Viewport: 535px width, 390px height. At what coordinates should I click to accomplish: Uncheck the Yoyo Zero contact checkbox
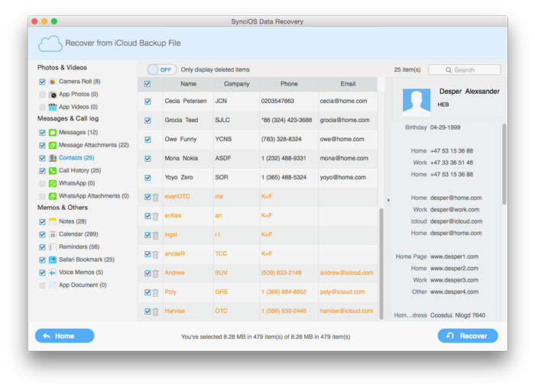click(x=148, y=178)
